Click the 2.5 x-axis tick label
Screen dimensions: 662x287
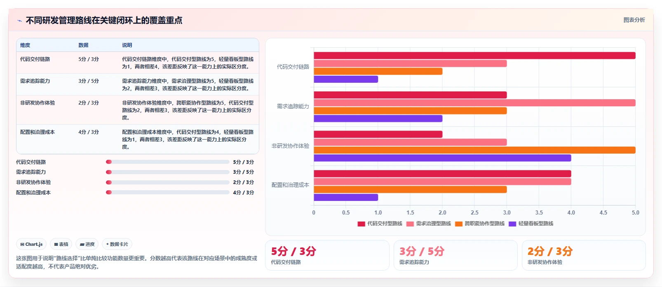tap(474, 212)
